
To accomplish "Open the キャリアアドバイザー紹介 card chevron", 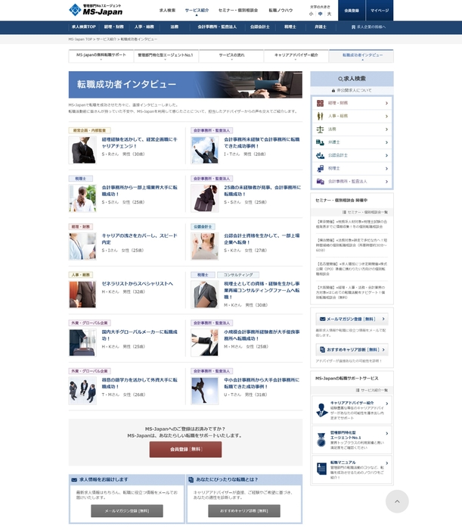I will pos(386,404).
